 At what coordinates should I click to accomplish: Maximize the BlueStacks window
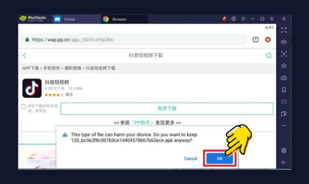pos(262,19)
